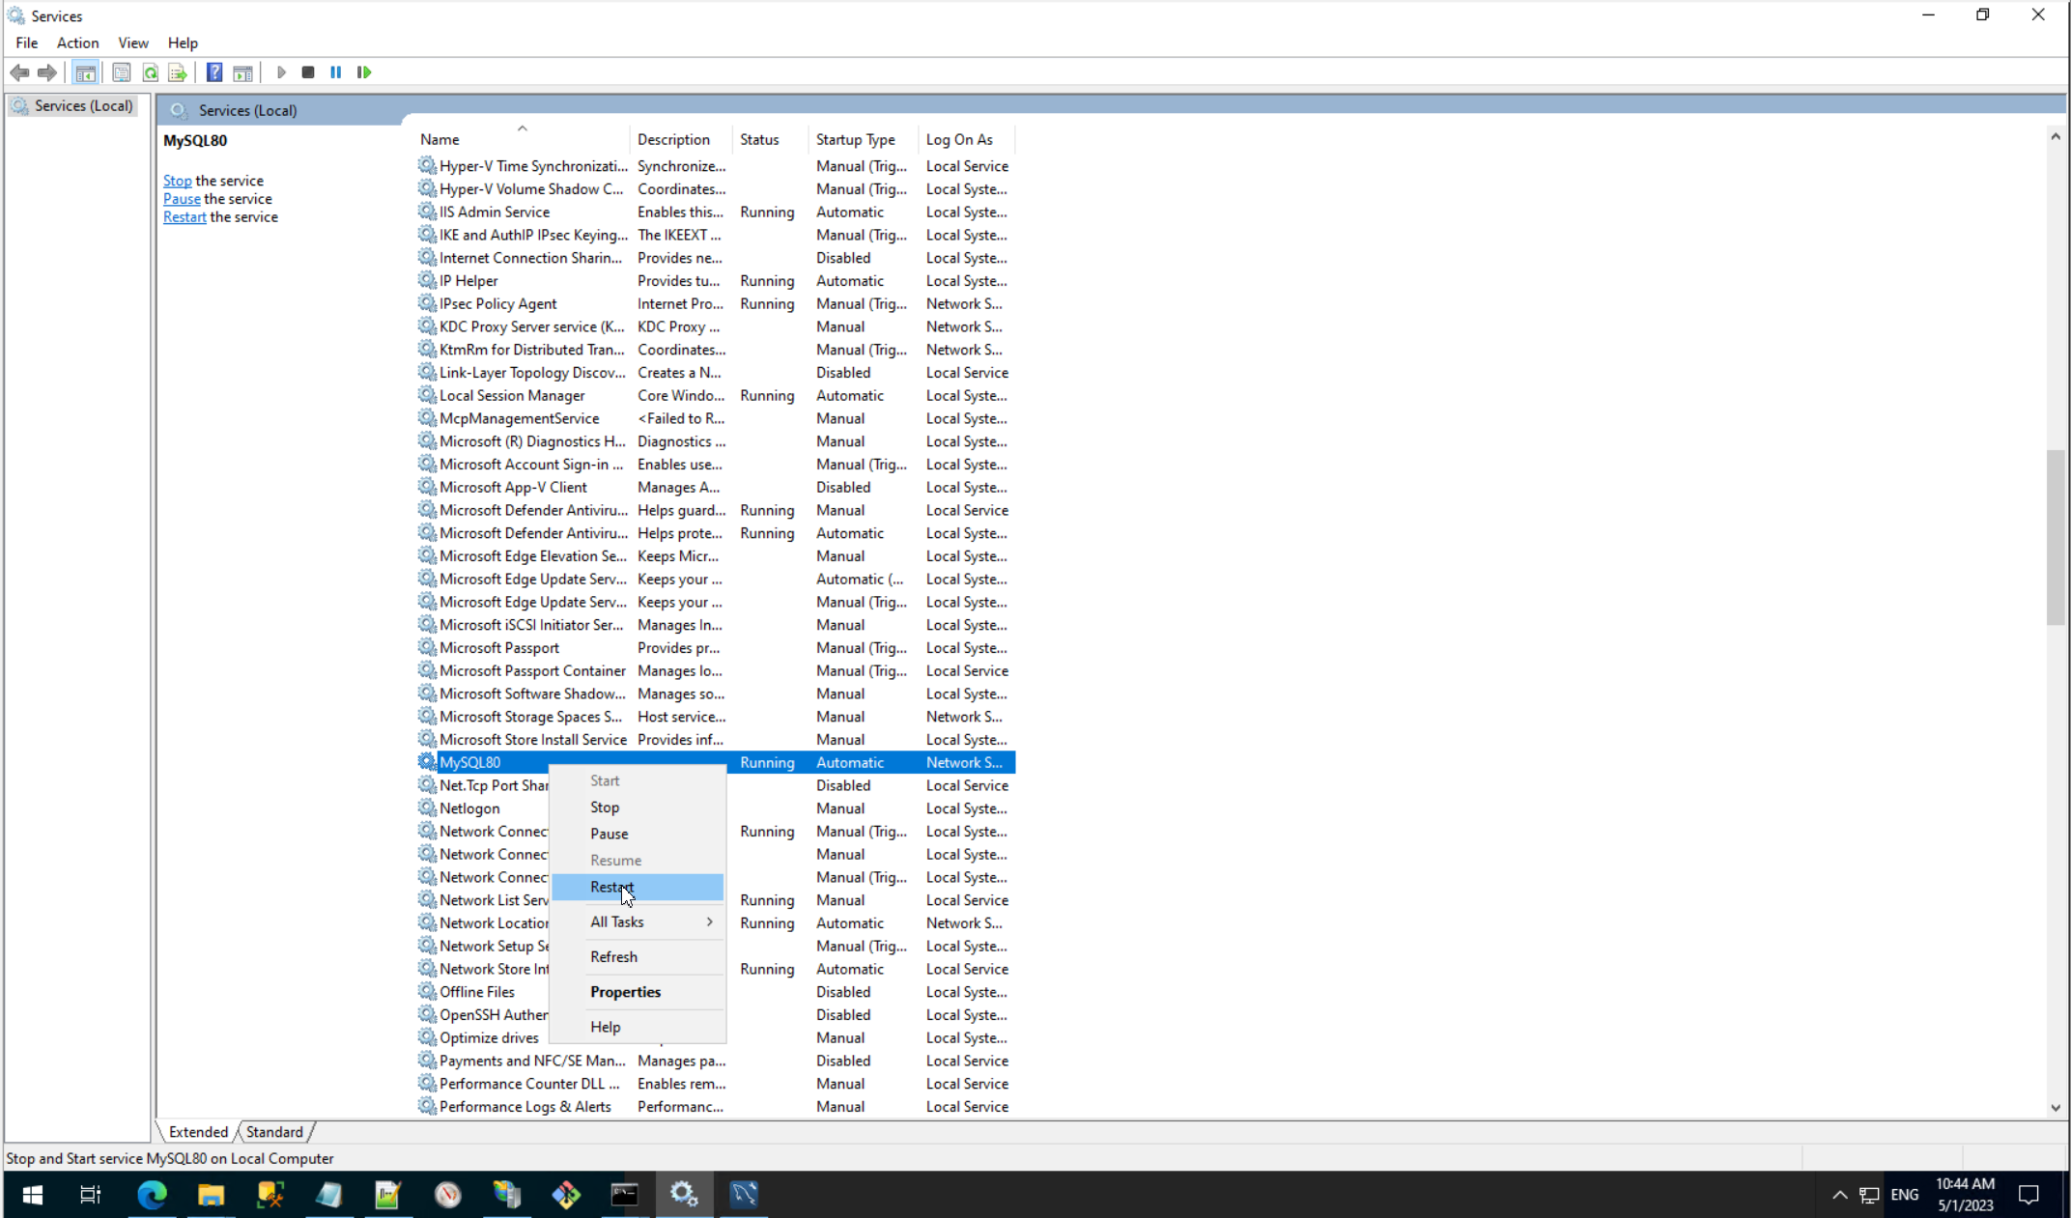Click the Pause the service link
The height and width of the screenshot is (1218, 2071).
click(182, 199)
